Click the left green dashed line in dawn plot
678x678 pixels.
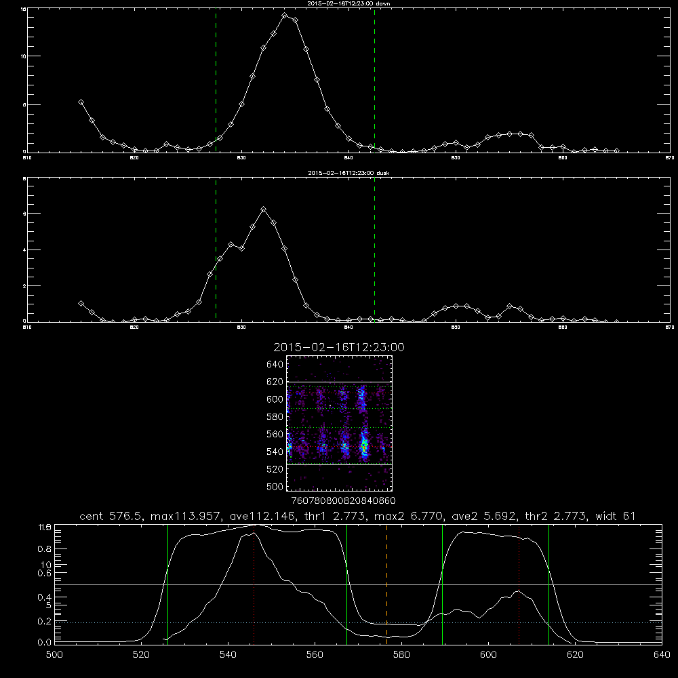click(216, 81)
